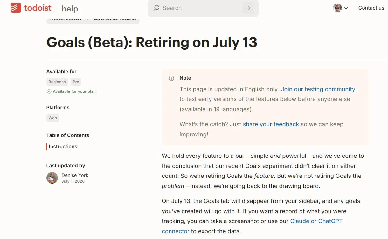Open the Join our testing community link

[x=318, y=89]
